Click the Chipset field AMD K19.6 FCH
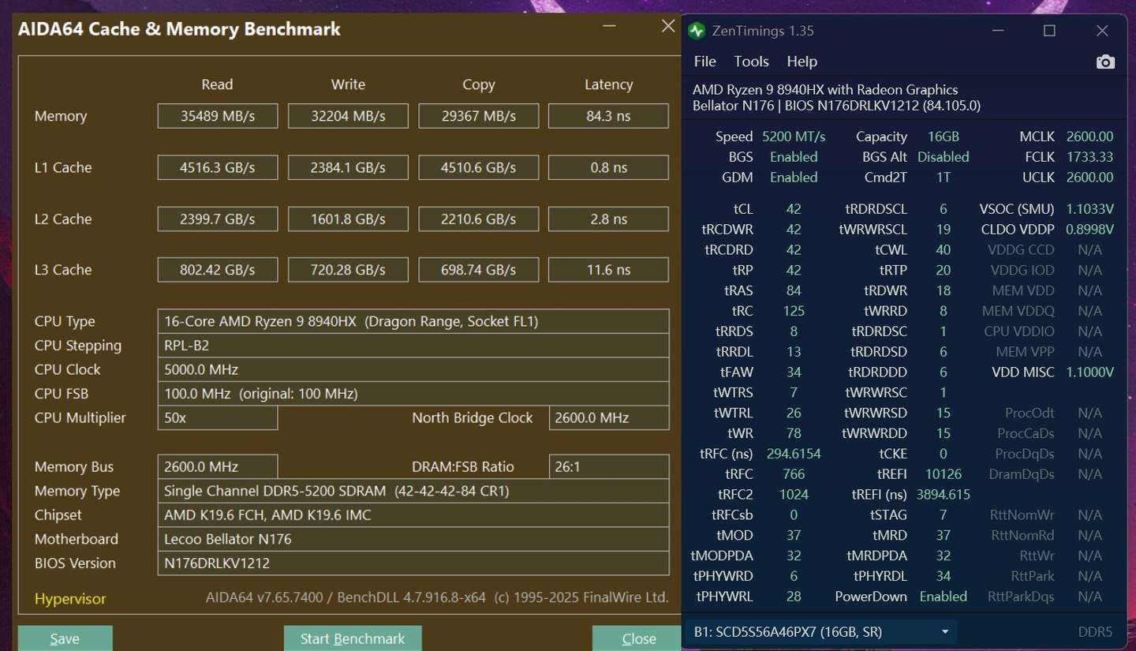Screen dimensions: 1136x651 pos(413,514)
